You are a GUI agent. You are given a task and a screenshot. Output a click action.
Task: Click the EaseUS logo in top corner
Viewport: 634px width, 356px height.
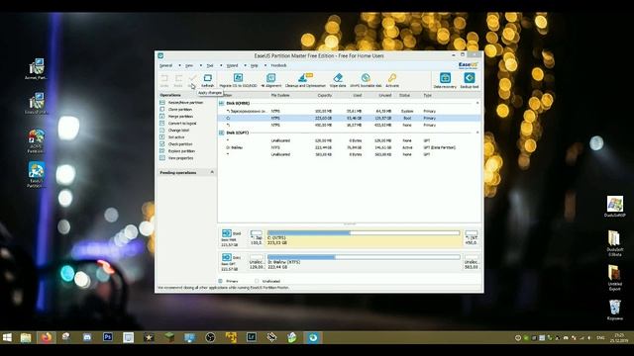point(469,65)
